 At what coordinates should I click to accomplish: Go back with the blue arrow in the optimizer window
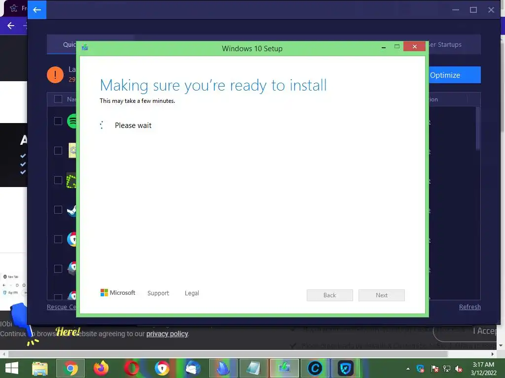37,10
